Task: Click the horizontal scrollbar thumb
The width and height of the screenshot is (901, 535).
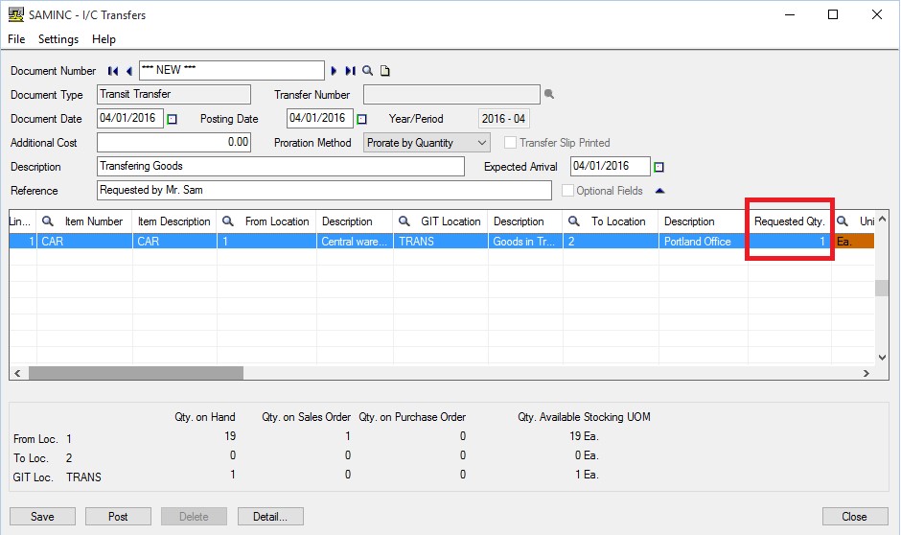Action: pos(136,374)
